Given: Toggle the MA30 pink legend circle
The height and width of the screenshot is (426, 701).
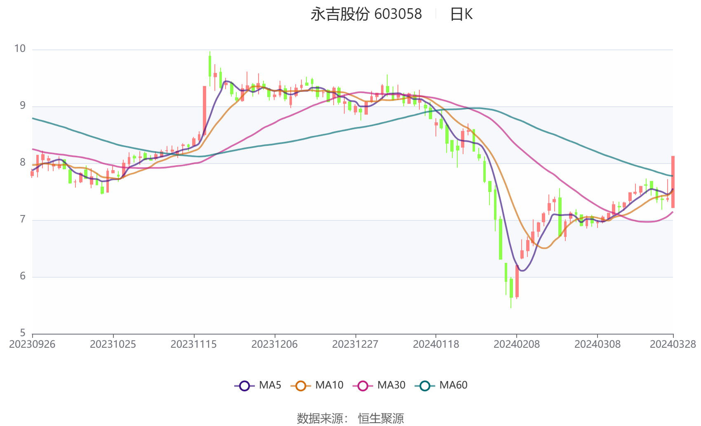Looking at the screenshot, I should 363,386.
